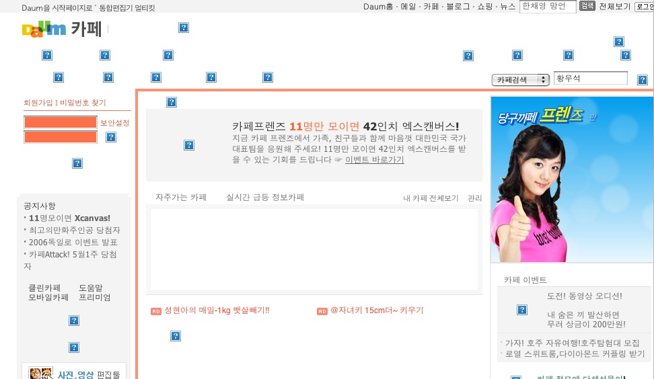Click the 카페 이벤트 heading
The image size is (654, 379).
(x=525, y=280)
